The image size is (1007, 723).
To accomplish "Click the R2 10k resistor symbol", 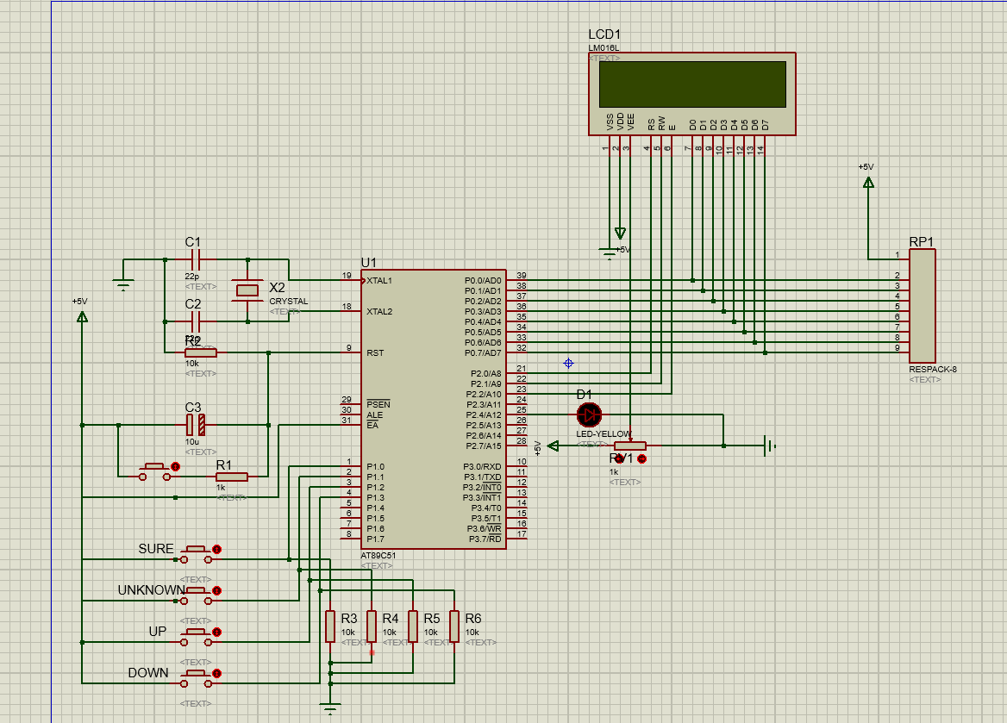I will [x=201, y=352].
